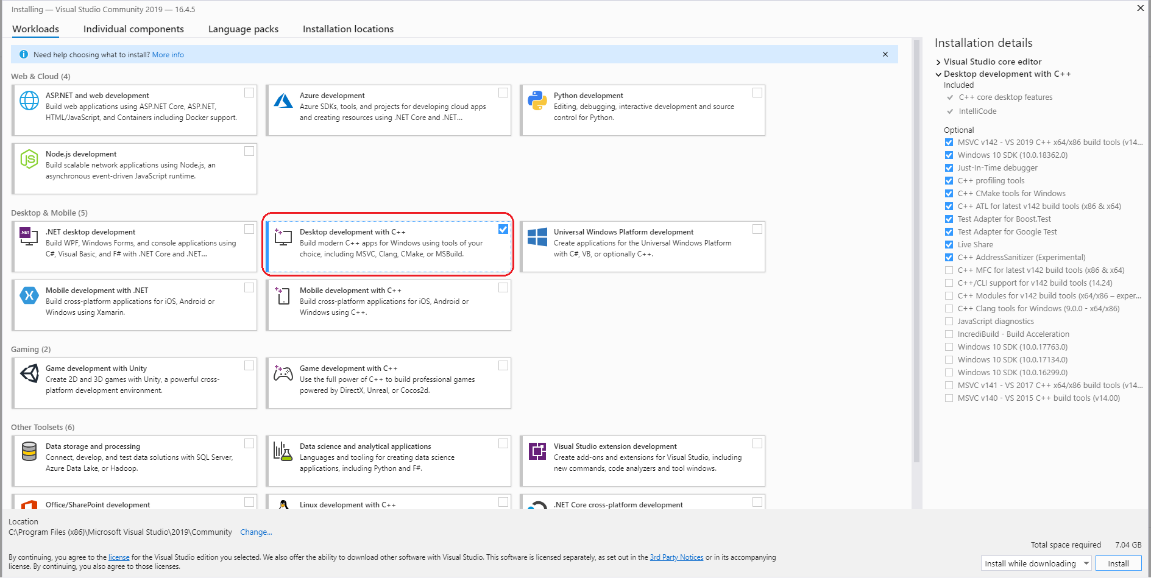Viewport: 1151px width, 578px height.
Task: Switch to the Workloads tab
Action: click(x=35, y=29)
